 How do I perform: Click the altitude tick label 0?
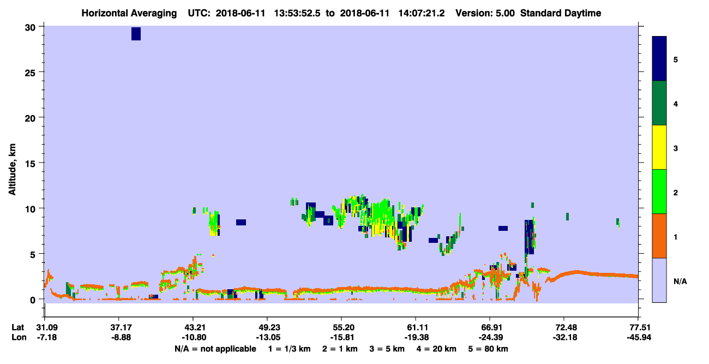(x=34, y=299)
